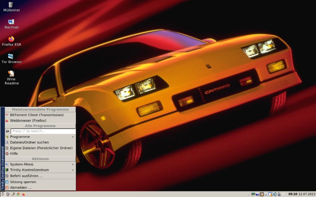Click the calendar organizer tray icon

[270, 194]
